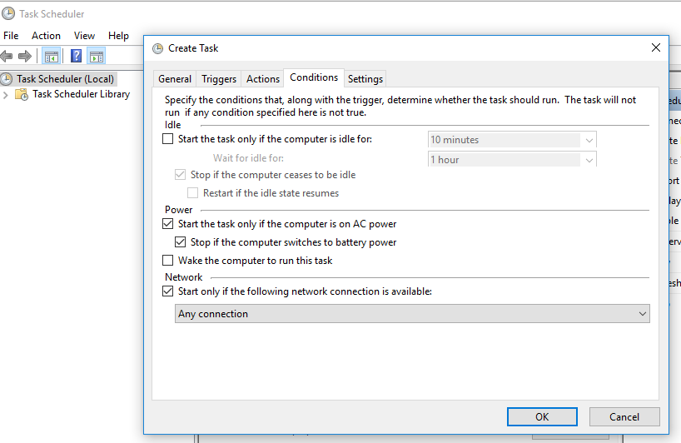The width and height of the screenshot is (681, 443).
Task: Open the View menu
Action: coord(84,36)
